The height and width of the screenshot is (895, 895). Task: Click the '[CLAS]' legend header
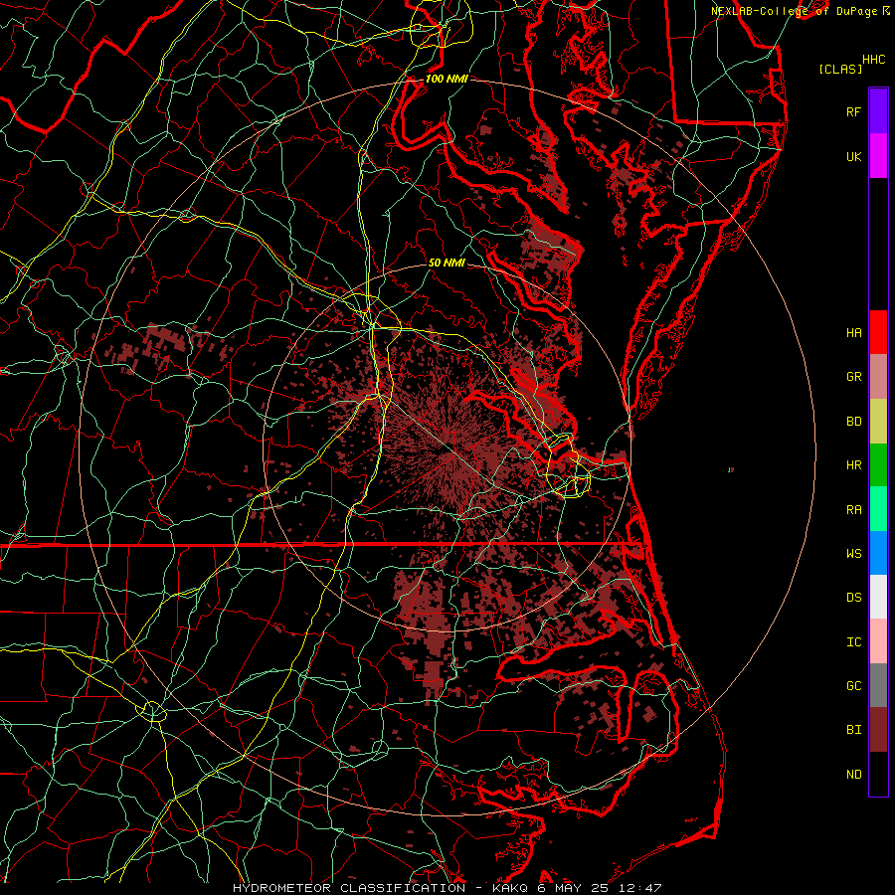(840, 69)
